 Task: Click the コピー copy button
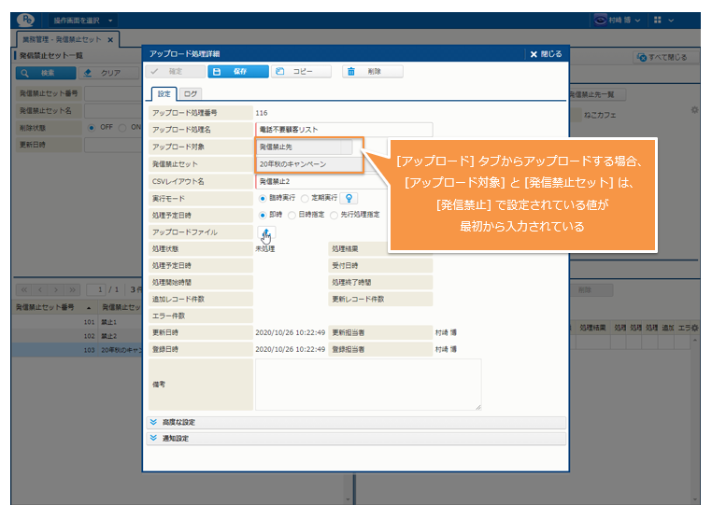(x=300, y=71)
